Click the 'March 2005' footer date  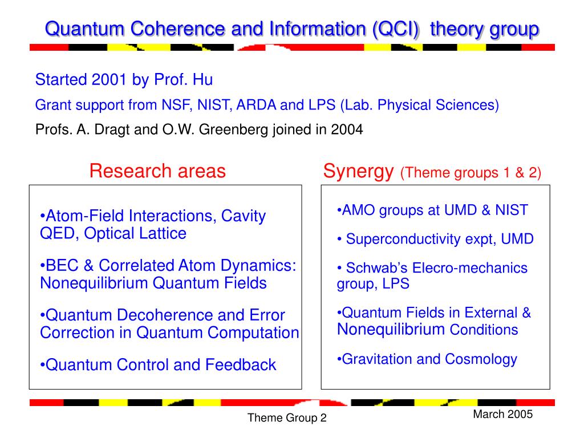point(503,414)
